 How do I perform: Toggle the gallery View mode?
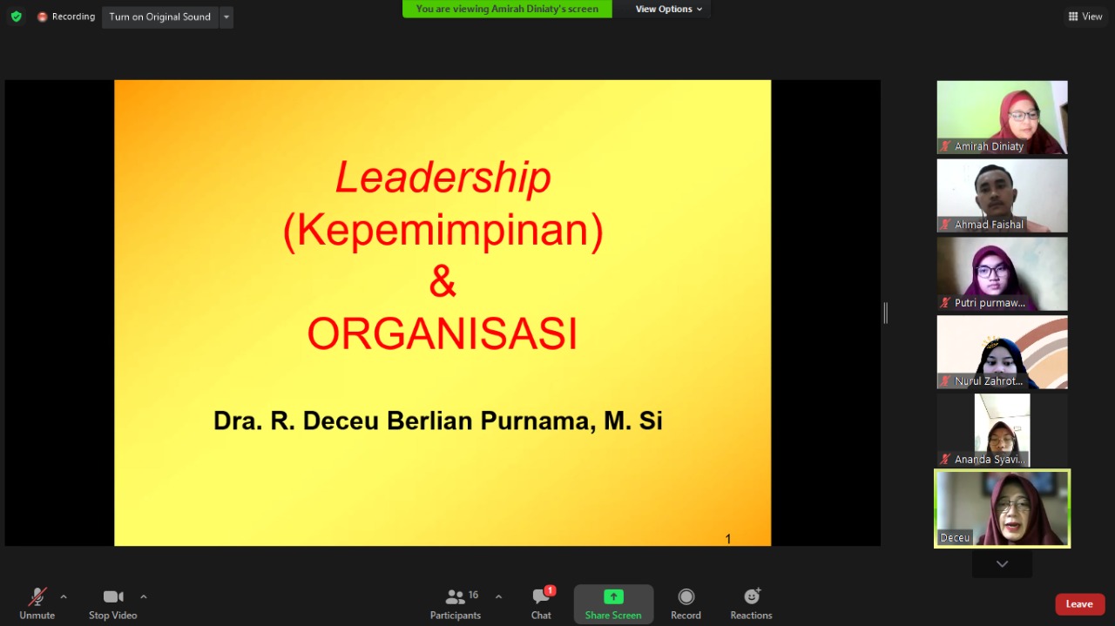pos(1085,16)
